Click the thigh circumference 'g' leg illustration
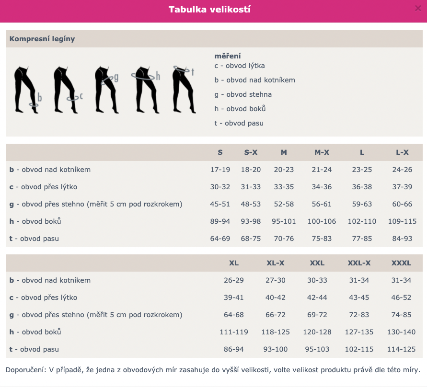This screenshot has width=427, height=389. click(105, 90)
